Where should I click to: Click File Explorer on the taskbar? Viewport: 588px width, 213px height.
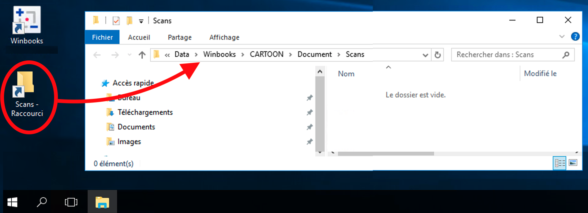point(102,202)
